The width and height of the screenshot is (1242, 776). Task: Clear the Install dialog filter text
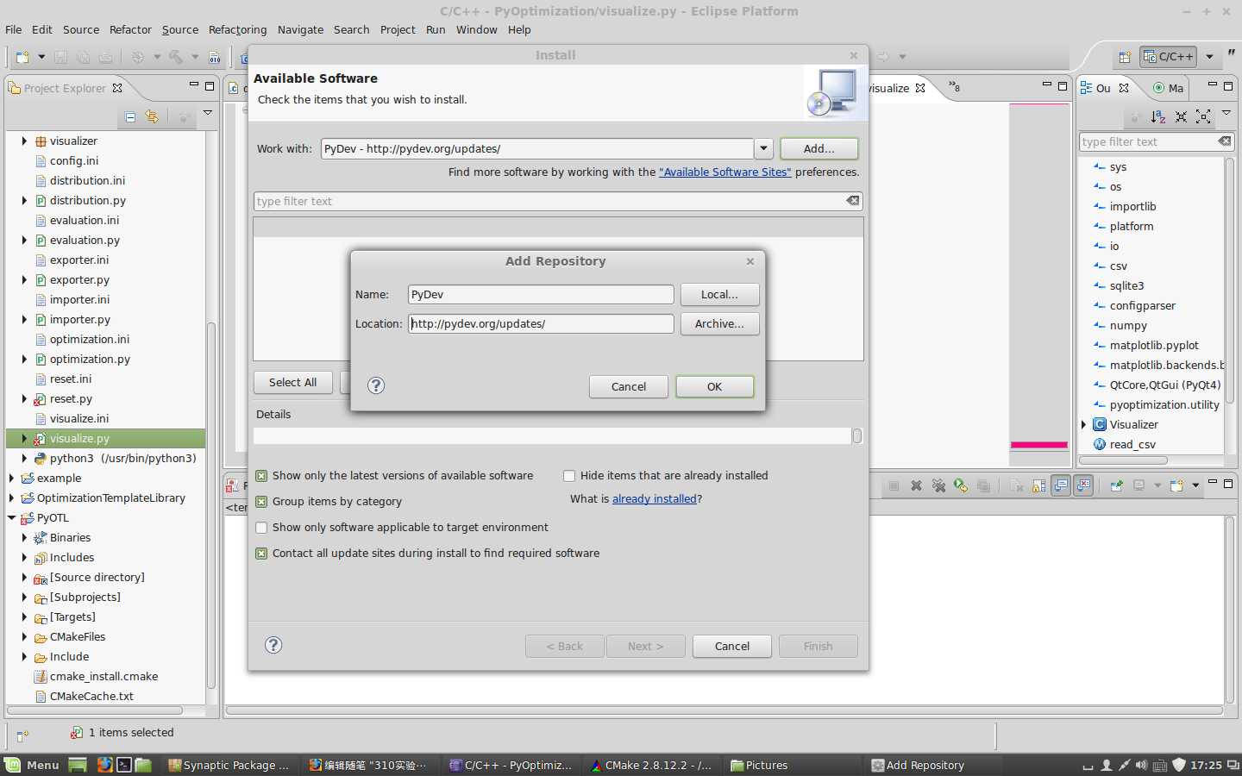(x=853, y=201)
